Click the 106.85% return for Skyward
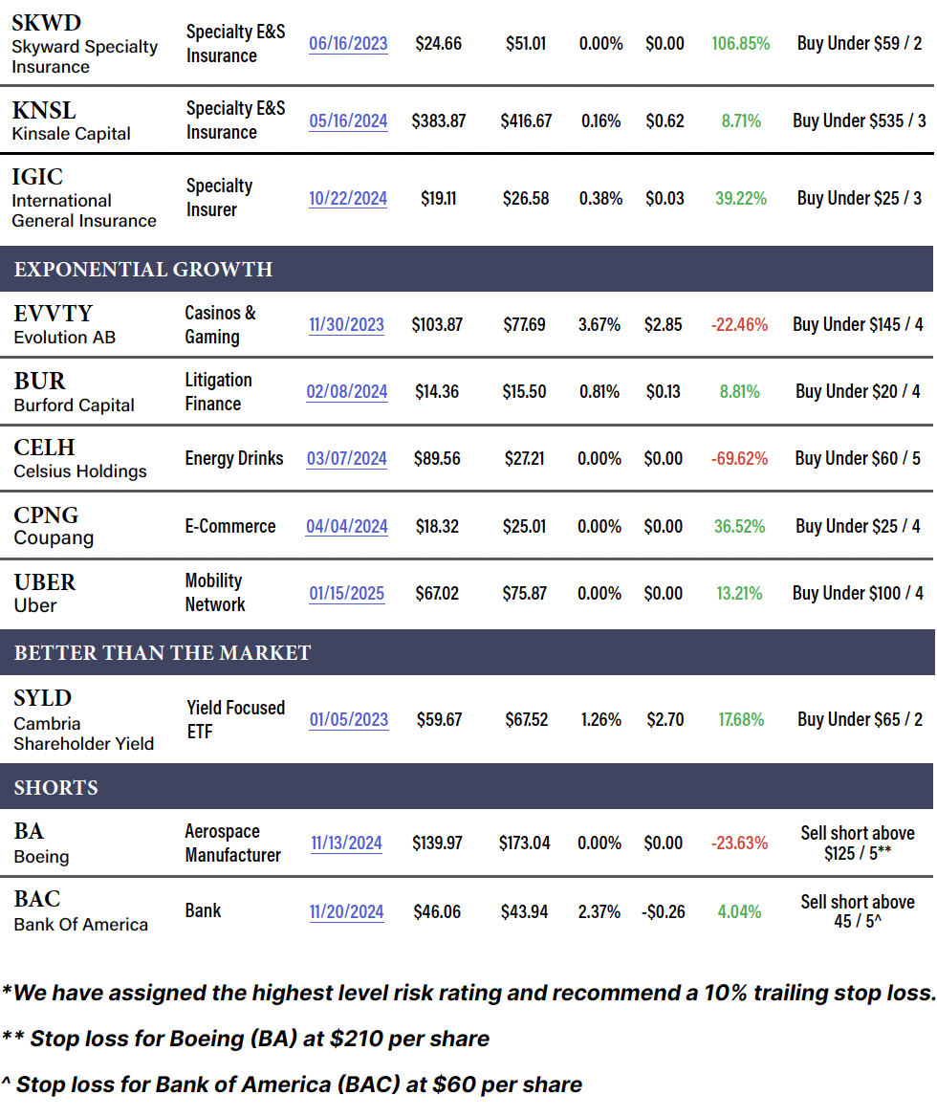The width and height of the screenshot is (937, 1117). [x=740, y=43]
